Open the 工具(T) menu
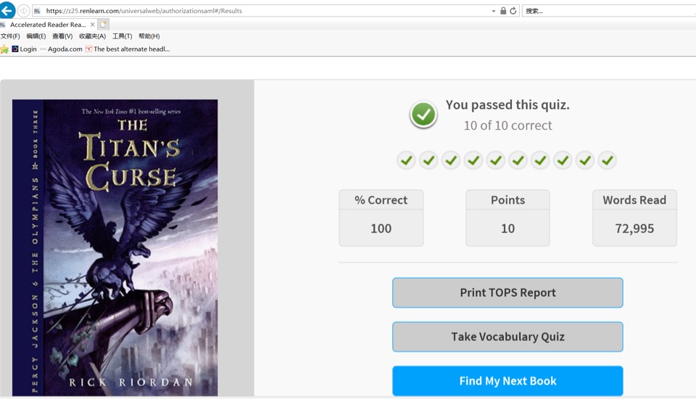 (122, 36)
